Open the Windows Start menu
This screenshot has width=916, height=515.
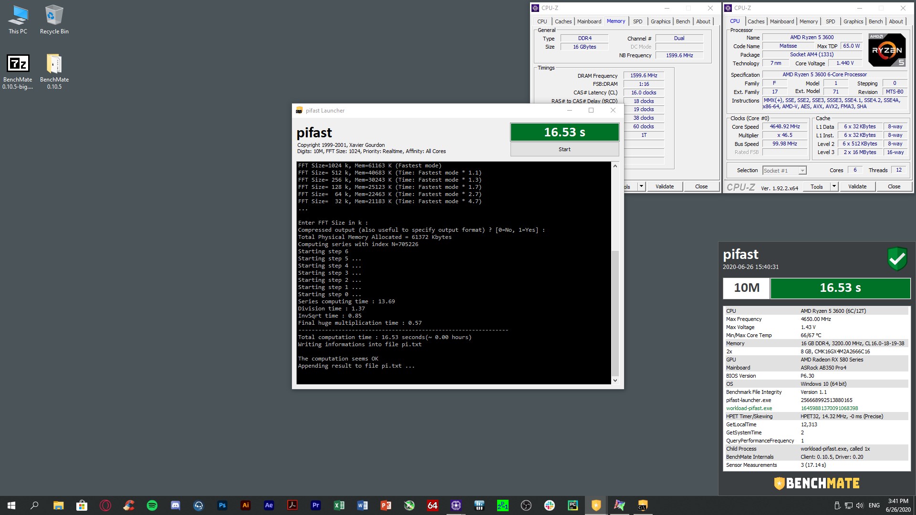(11, 505)
